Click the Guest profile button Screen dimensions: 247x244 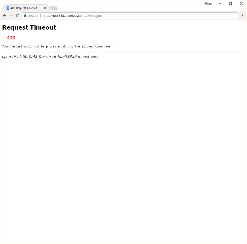click(x=208, y=4)
